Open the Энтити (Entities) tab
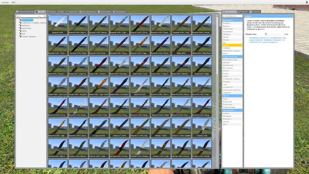Image resolution: width=309 pixels, height=174 pixels. pos(51,12)
